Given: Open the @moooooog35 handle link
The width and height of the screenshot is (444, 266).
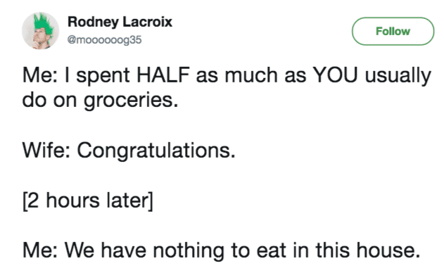Looking at the screenshot, I should point(104,40).
